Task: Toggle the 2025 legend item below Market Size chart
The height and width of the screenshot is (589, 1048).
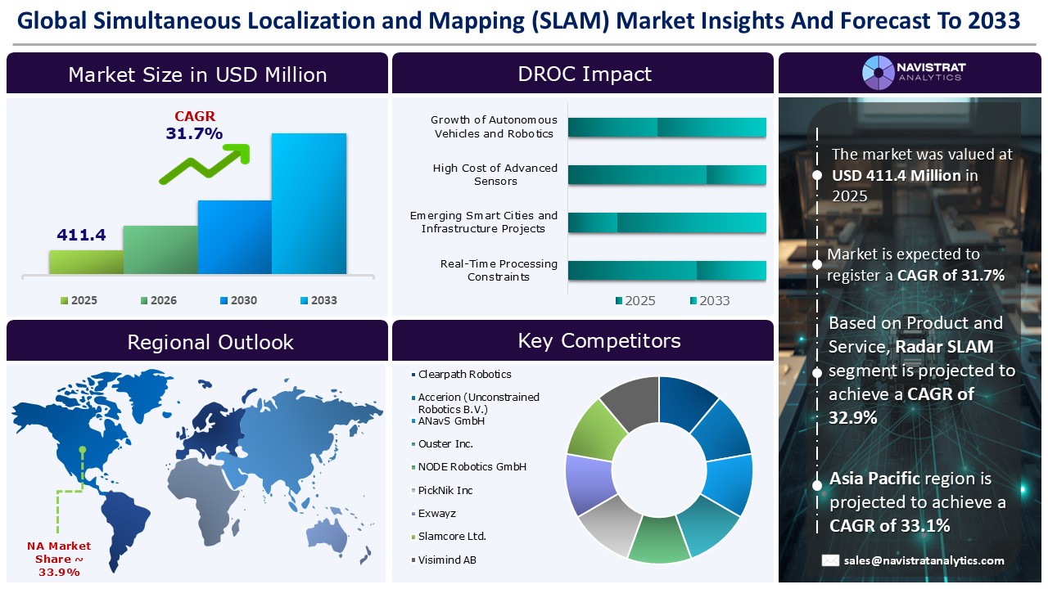Action: (79, 300)
